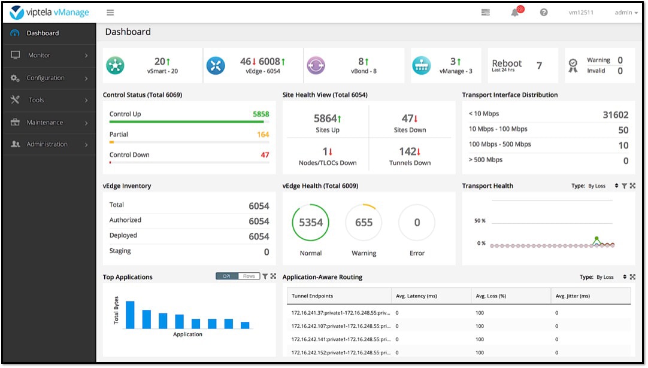
Task: Click the purple vBond icon
Action: [x=316, y=65]
